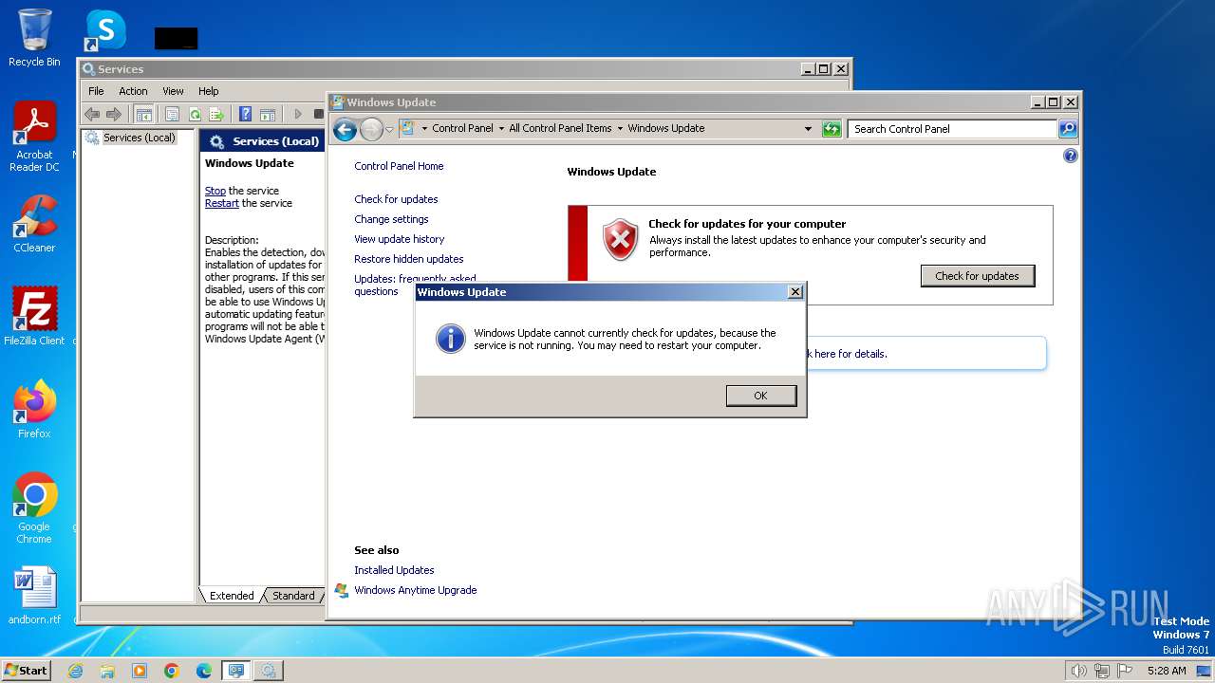
Task: Click the 5:28 AM clock
Action: coord(1166,671)
